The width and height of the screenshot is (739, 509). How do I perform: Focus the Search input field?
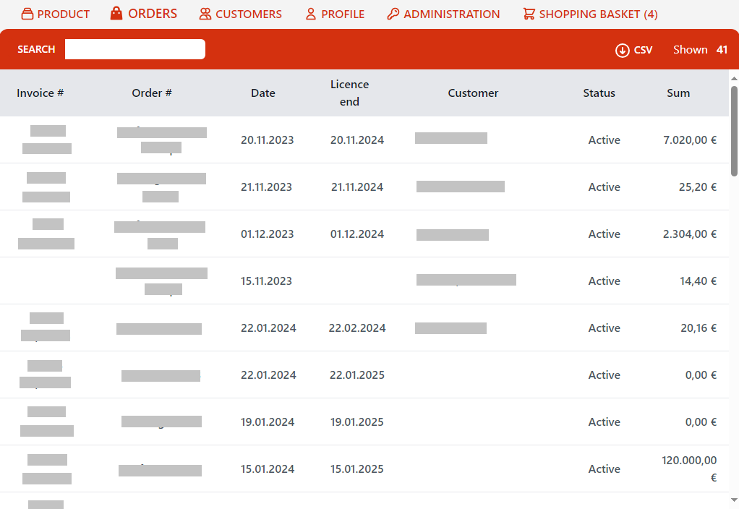(134, 49)
